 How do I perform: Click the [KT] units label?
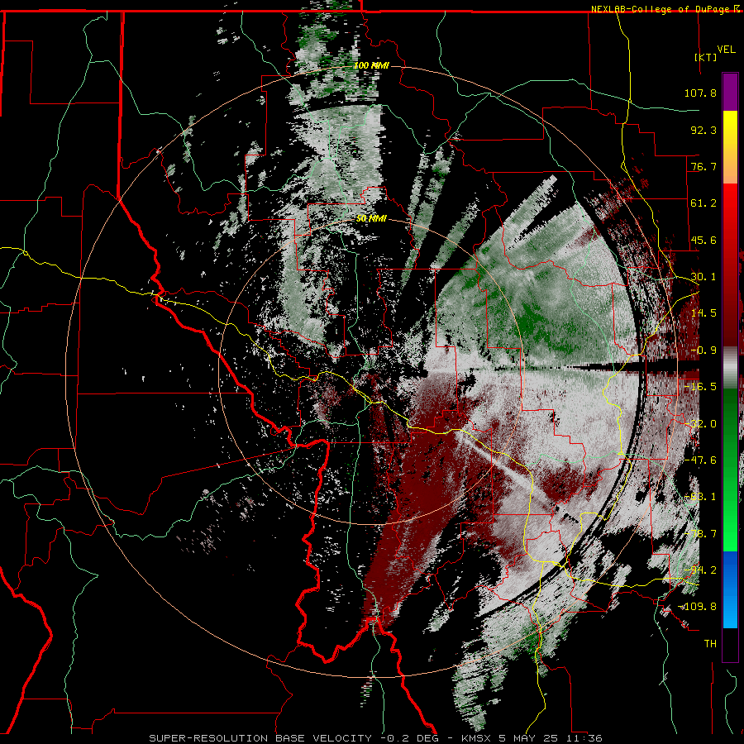[706, 57]
